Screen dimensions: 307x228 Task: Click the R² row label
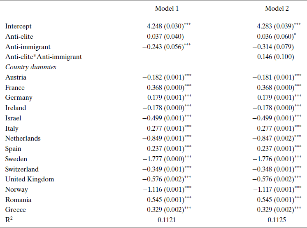pyautogui.click(x=9, y=220)
